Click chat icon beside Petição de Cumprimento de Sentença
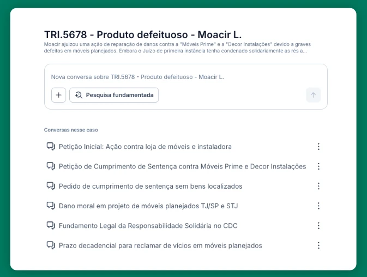The width and height of the screenshot is (367, 277). coord(51,166)
